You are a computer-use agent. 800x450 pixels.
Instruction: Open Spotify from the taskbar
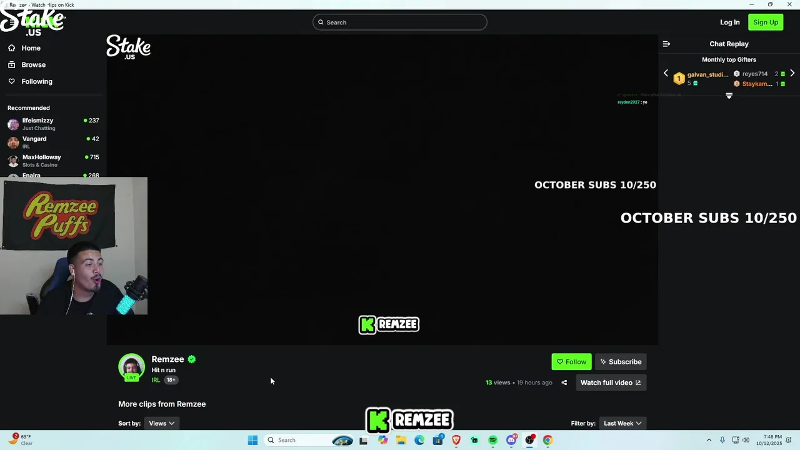pyautogui.click(x=492, y=440)
